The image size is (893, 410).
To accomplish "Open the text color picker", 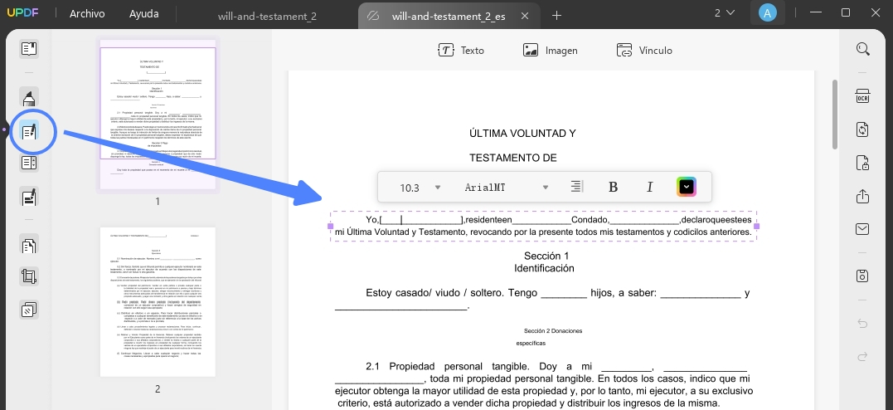I will [687, 187].
